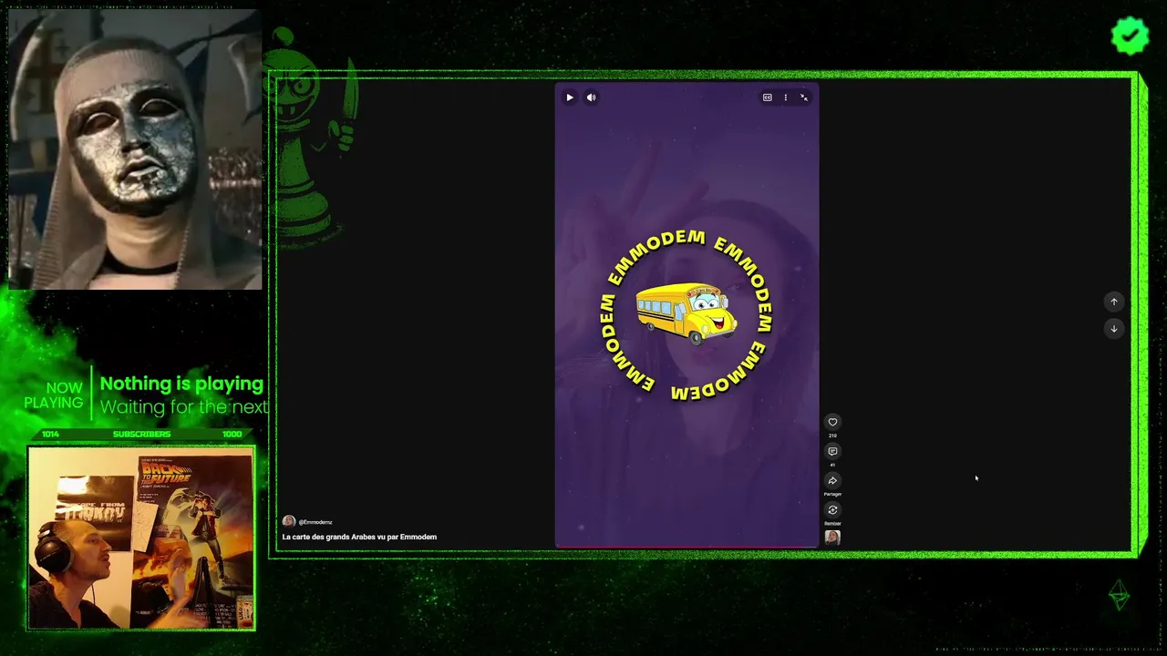Screen dimensions: 1167x656
Task: Remix this short with the Remixer icon
Action: click(x=832, y=509)
